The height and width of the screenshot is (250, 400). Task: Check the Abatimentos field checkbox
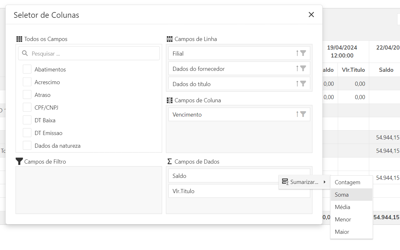(x=27, y=69)
